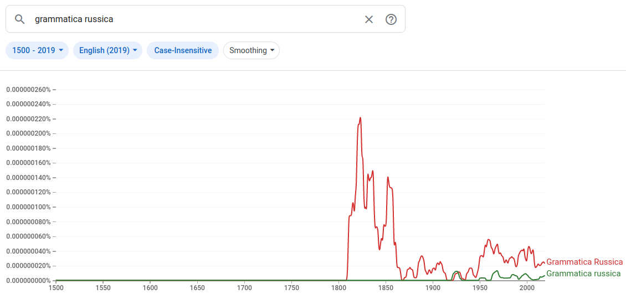This screenshot has height=299, width=626.
Task: Click the 0.000000000% y-axis label
Action: (28, 281)
